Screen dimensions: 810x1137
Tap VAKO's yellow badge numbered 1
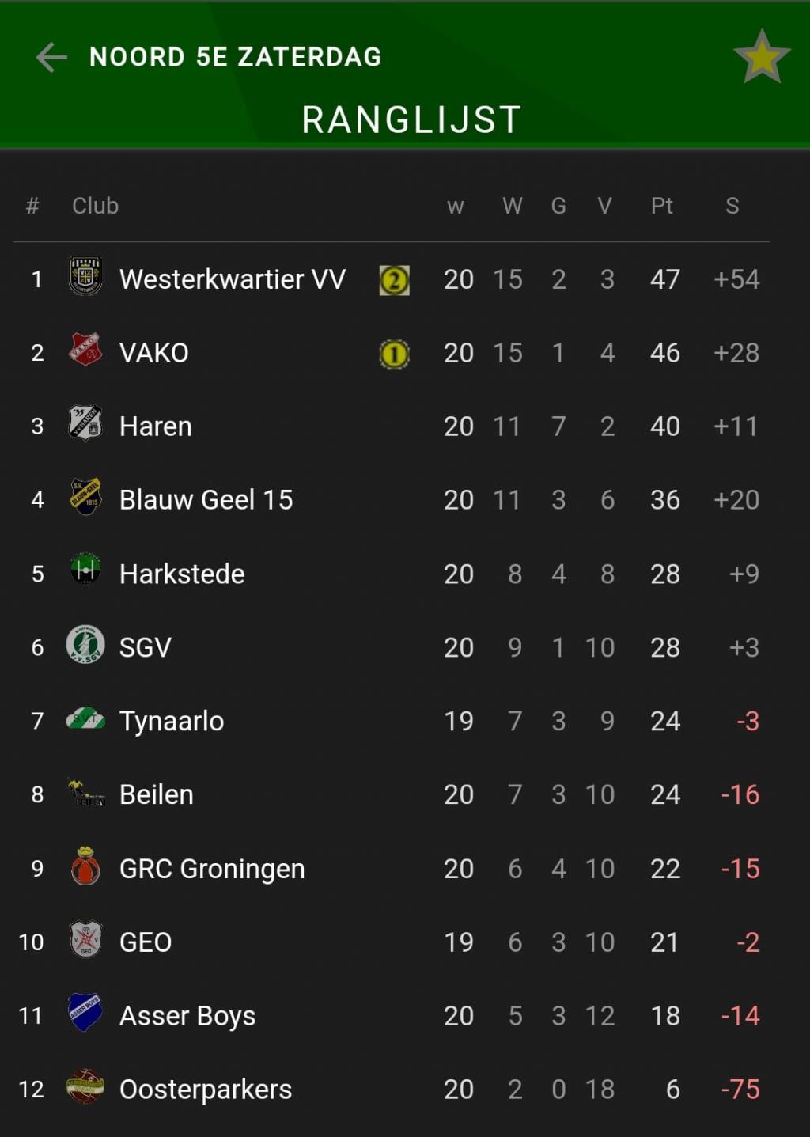[395, 354]
